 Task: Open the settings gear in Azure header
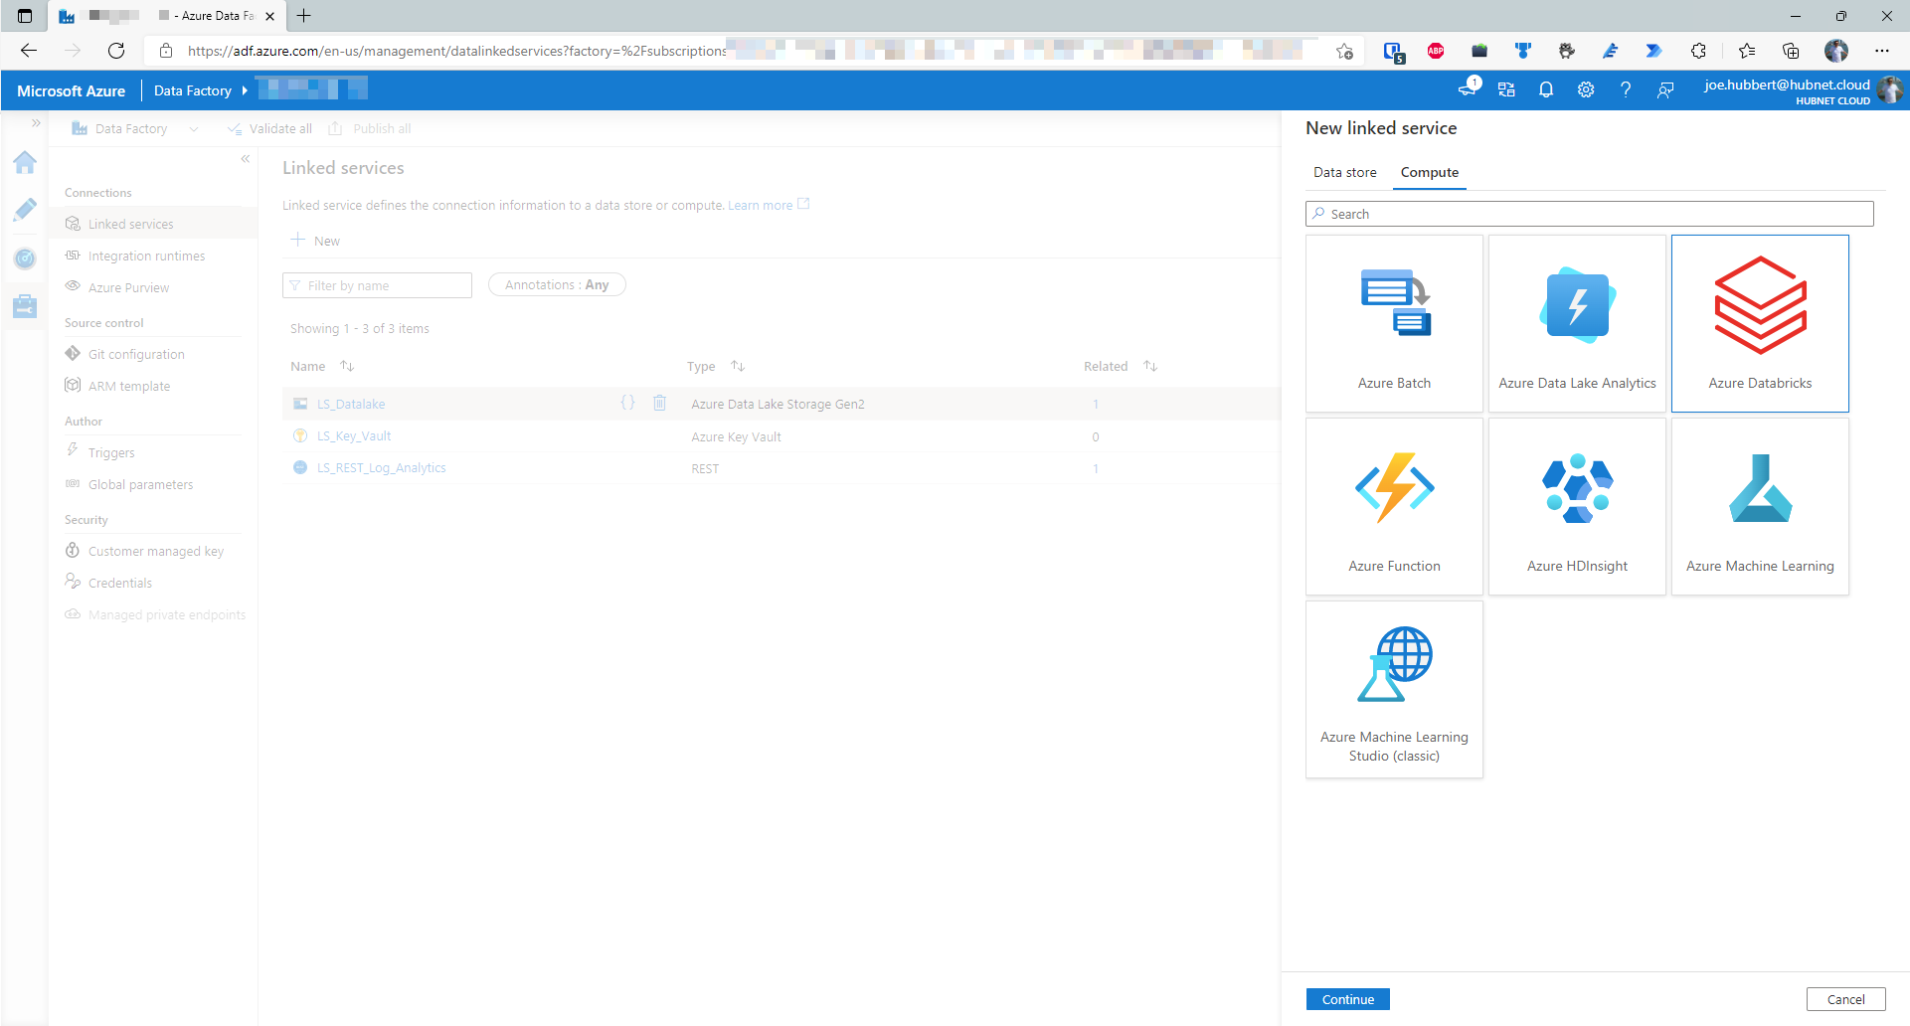1585,89
